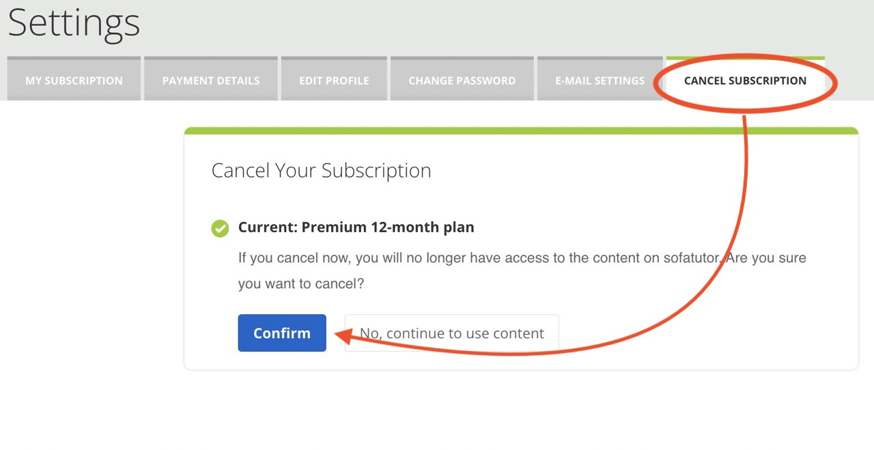
Task: Switch to the Payment Details tab
Action: pyautogui.click(x=211, y=81)
